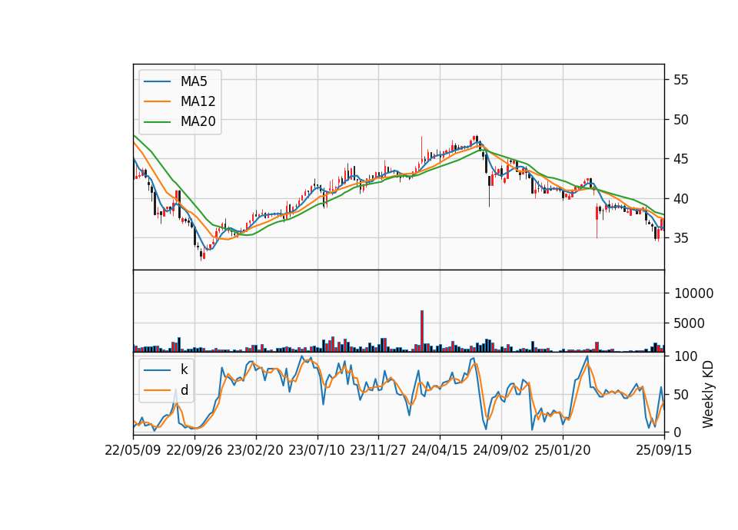Screen dimensions: 738x530
Task: Click the 0 KD axis tick
Action: (678, 432)
